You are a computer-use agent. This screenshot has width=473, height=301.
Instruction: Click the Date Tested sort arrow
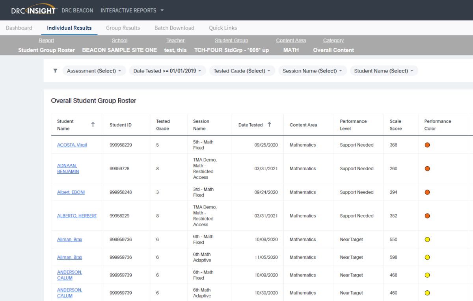point(269,124)
